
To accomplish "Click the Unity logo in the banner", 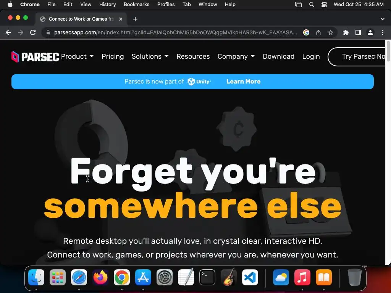I will [199, 82].
